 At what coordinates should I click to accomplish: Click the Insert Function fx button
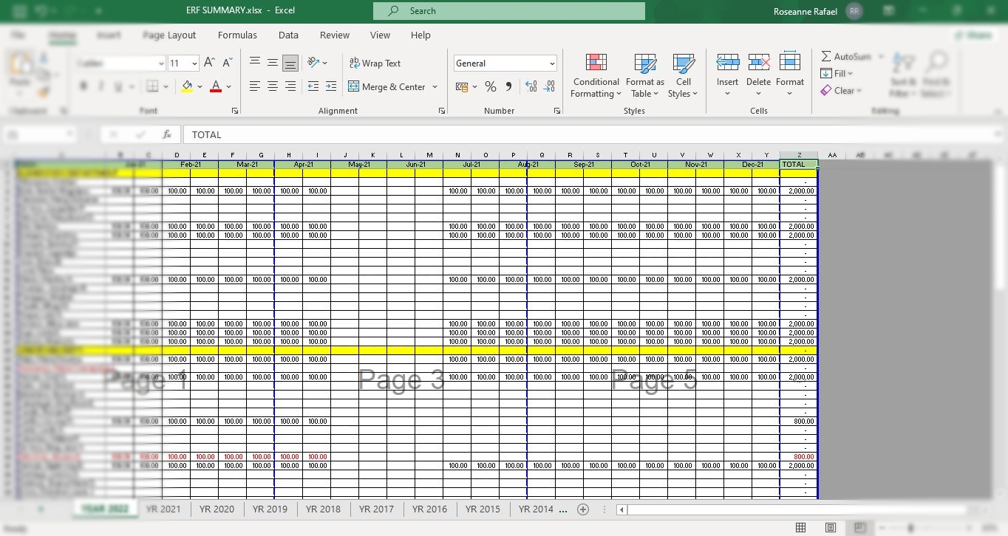click(167, 134)
